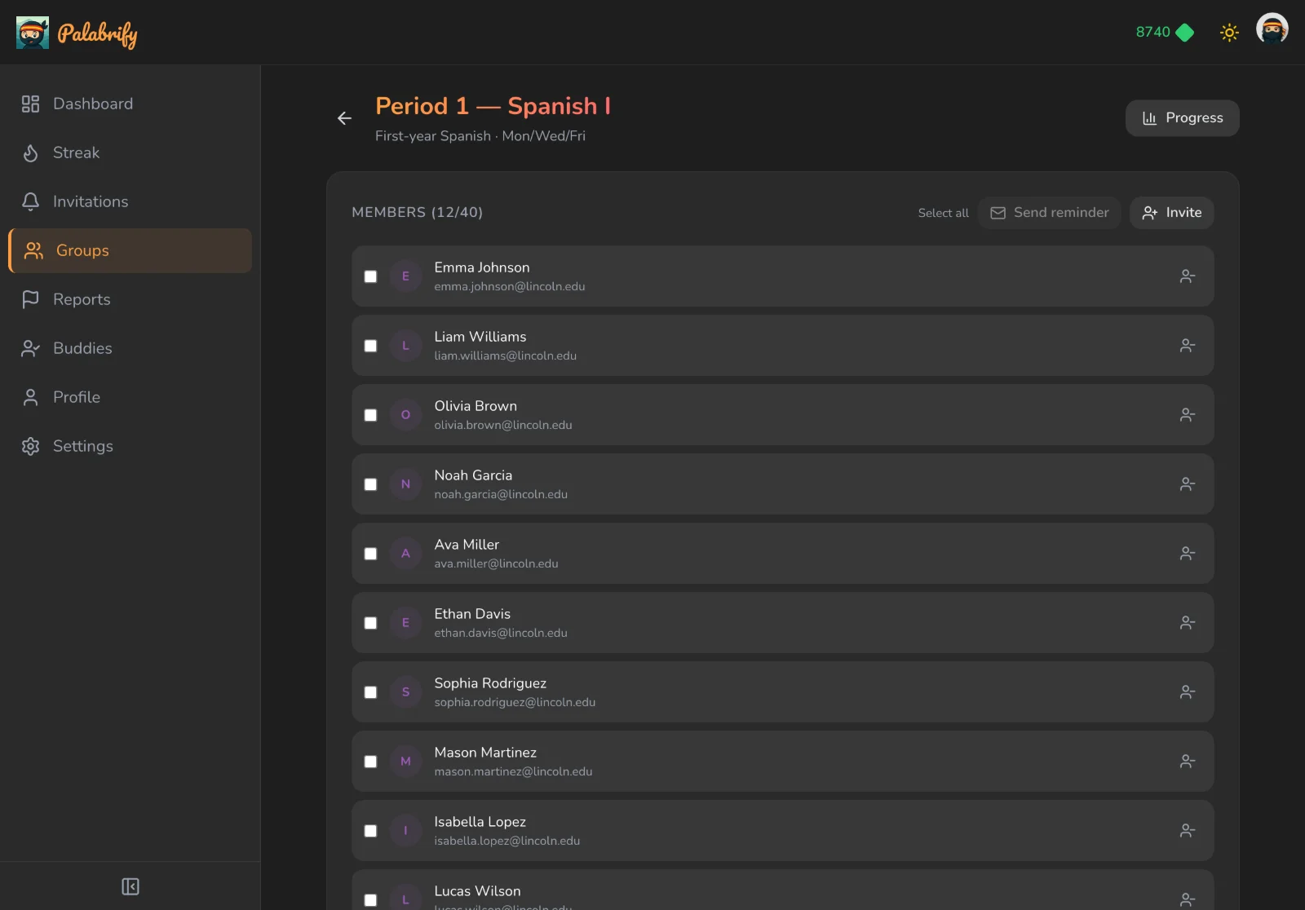Image resolution: width=1305 pixels, height=910 pixels.
Task: Click Send reminder button
Action: pyautogui.click(x=1050, y=213)
